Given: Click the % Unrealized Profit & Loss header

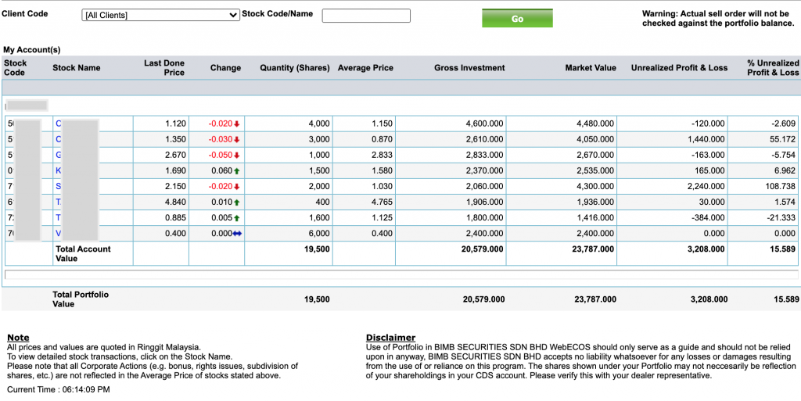Looking at the screenshot, I should (x=773, y=67).
